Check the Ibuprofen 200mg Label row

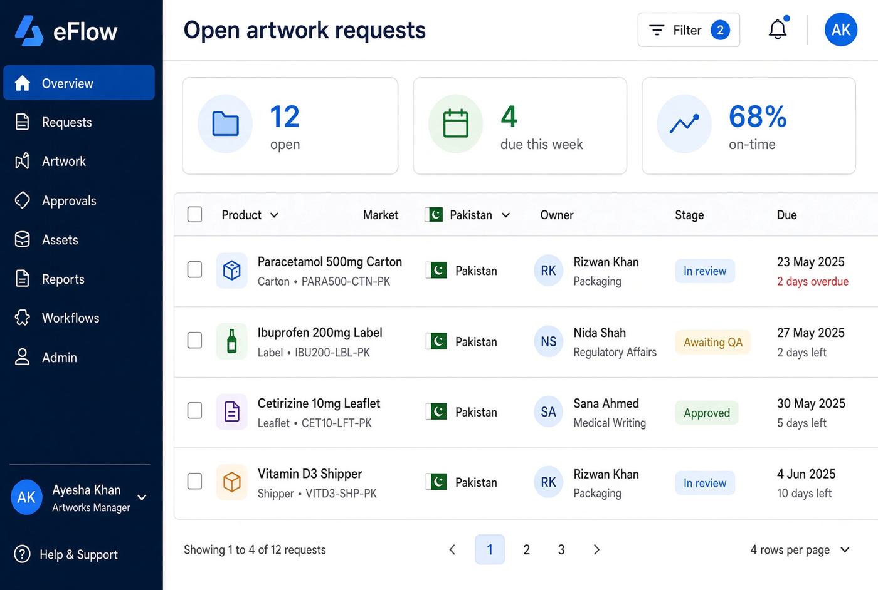(x=194, y=341)
